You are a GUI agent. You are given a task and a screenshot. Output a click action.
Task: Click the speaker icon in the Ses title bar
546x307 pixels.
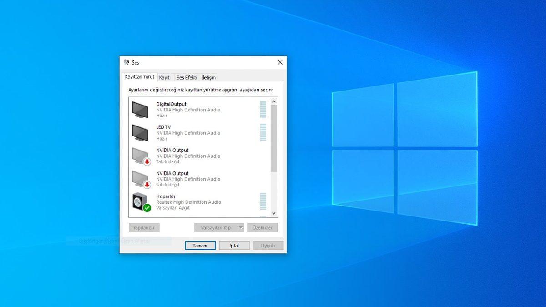(126, 63)
